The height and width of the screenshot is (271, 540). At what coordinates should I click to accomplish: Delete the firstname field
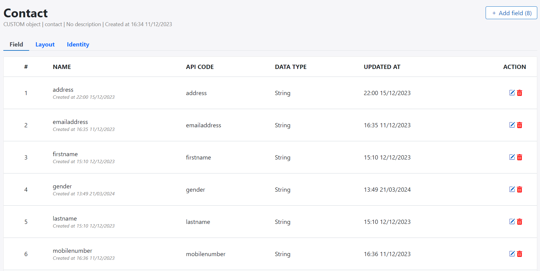click(520, 157)
